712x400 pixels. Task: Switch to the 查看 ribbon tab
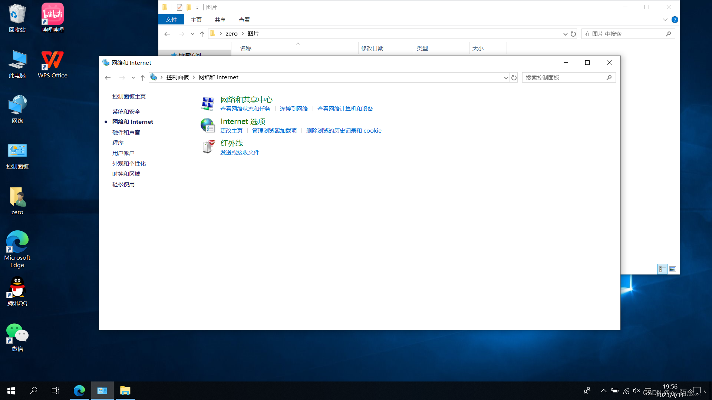[x=244, y=20]
